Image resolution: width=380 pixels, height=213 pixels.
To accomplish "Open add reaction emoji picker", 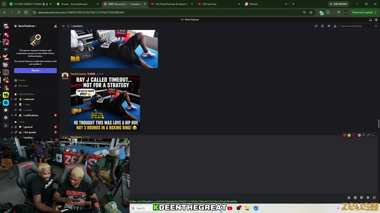I will (x=359, y=135).
